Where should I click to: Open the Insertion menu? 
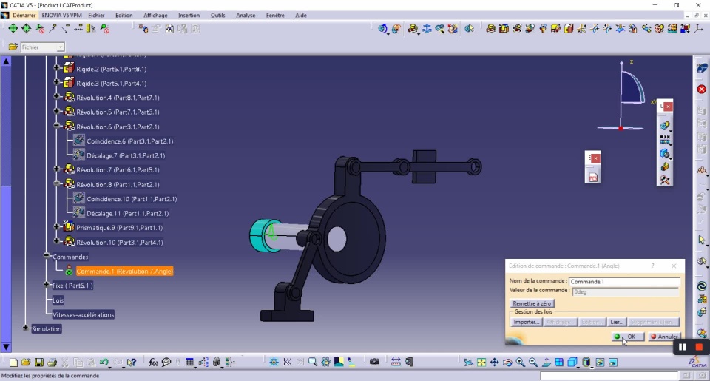point(189,15)
